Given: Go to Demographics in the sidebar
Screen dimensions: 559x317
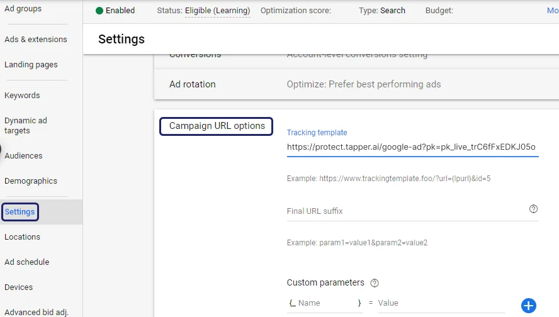Looking at the screenshot, I should tap(31, 181).
